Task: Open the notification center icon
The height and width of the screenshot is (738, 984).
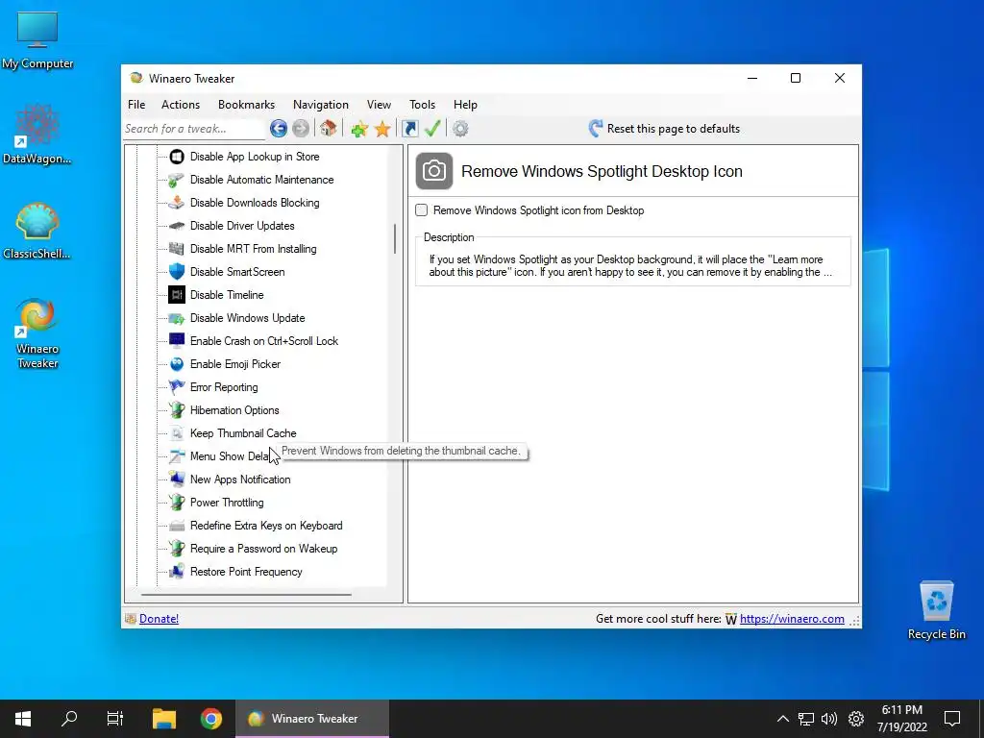Action: pos(952,719)
